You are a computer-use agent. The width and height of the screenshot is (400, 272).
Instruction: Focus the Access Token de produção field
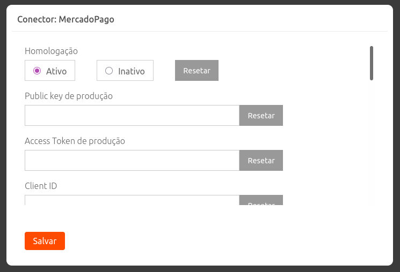pos(132,161)
